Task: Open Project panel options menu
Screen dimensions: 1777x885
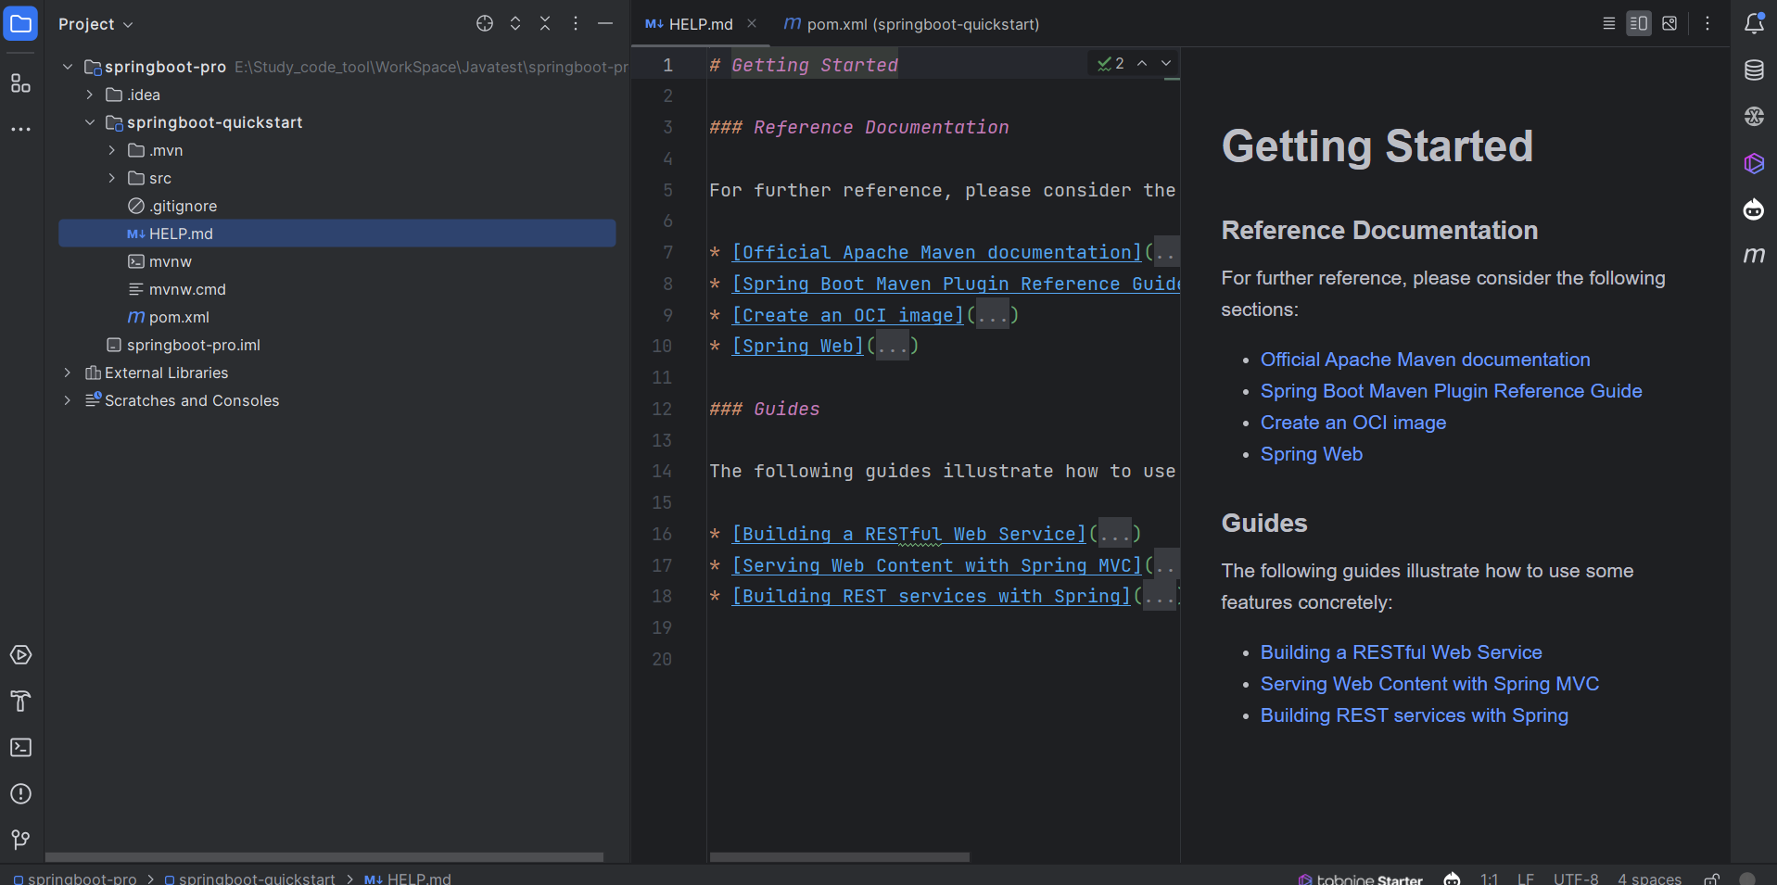Action: click(x=576, y=24)
